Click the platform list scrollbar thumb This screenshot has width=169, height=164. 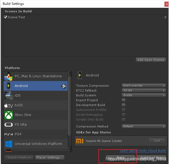70,106
